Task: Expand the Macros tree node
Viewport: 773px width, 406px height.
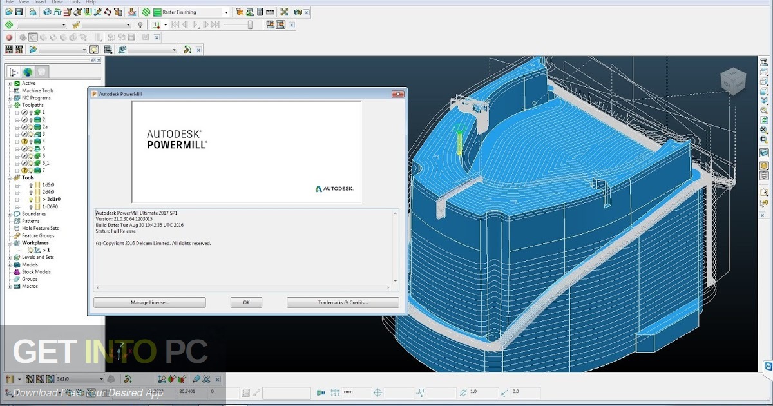Action: tap(10, 286)
